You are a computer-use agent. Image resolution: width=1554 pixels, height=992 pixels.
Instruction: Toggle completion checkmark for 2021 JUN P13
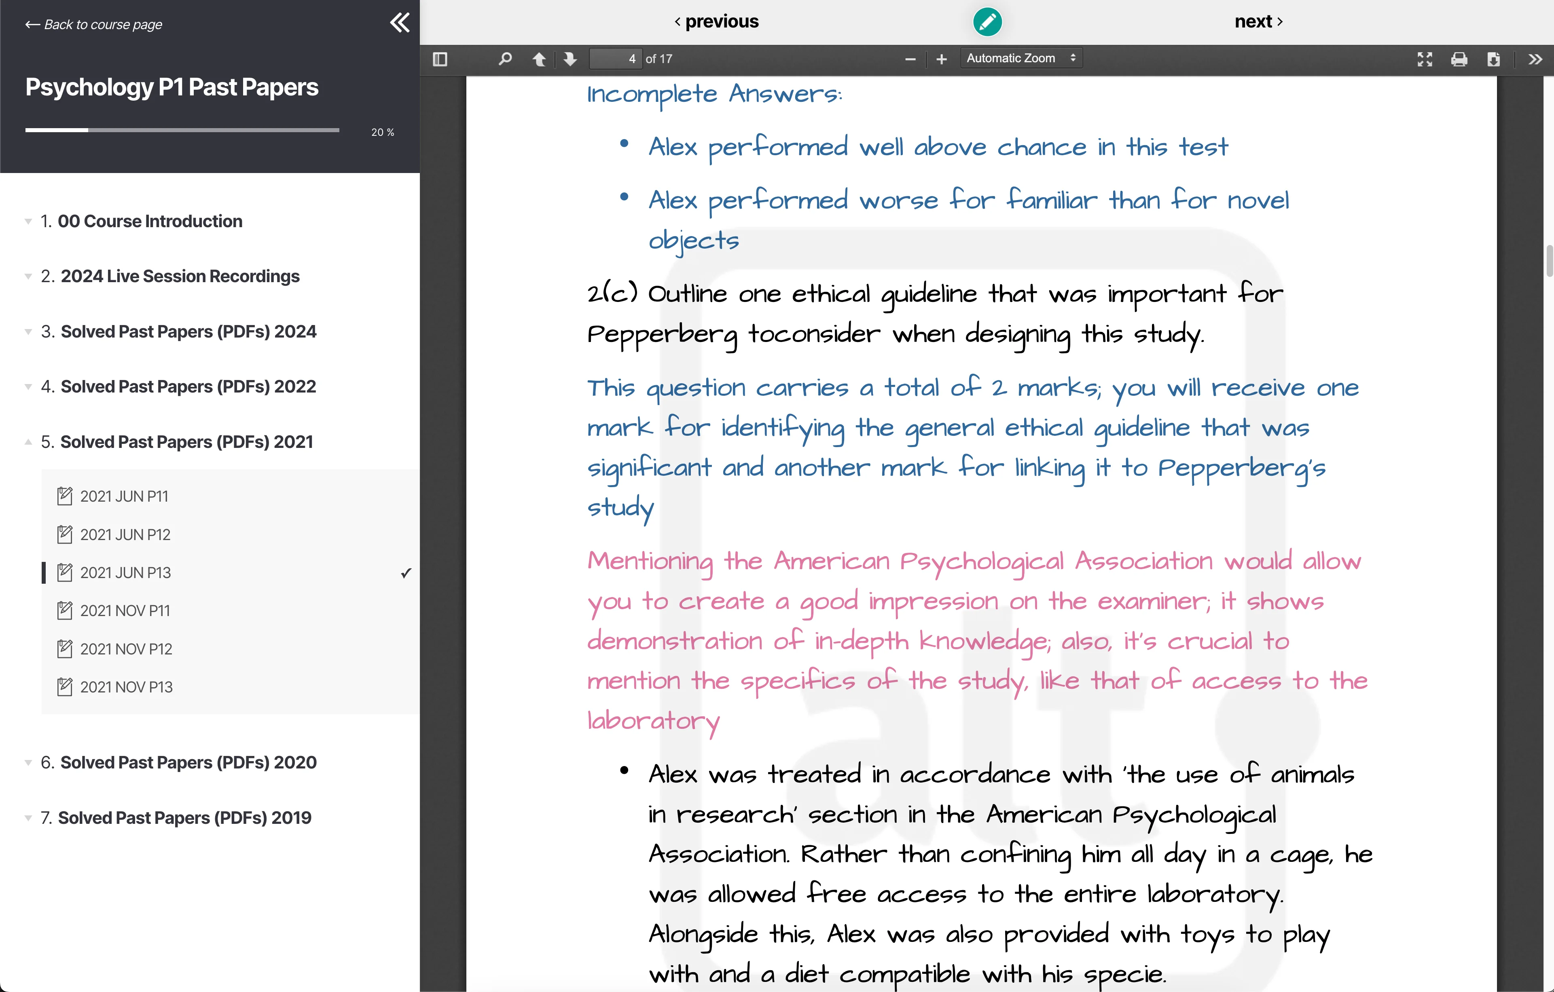point(406,573)
